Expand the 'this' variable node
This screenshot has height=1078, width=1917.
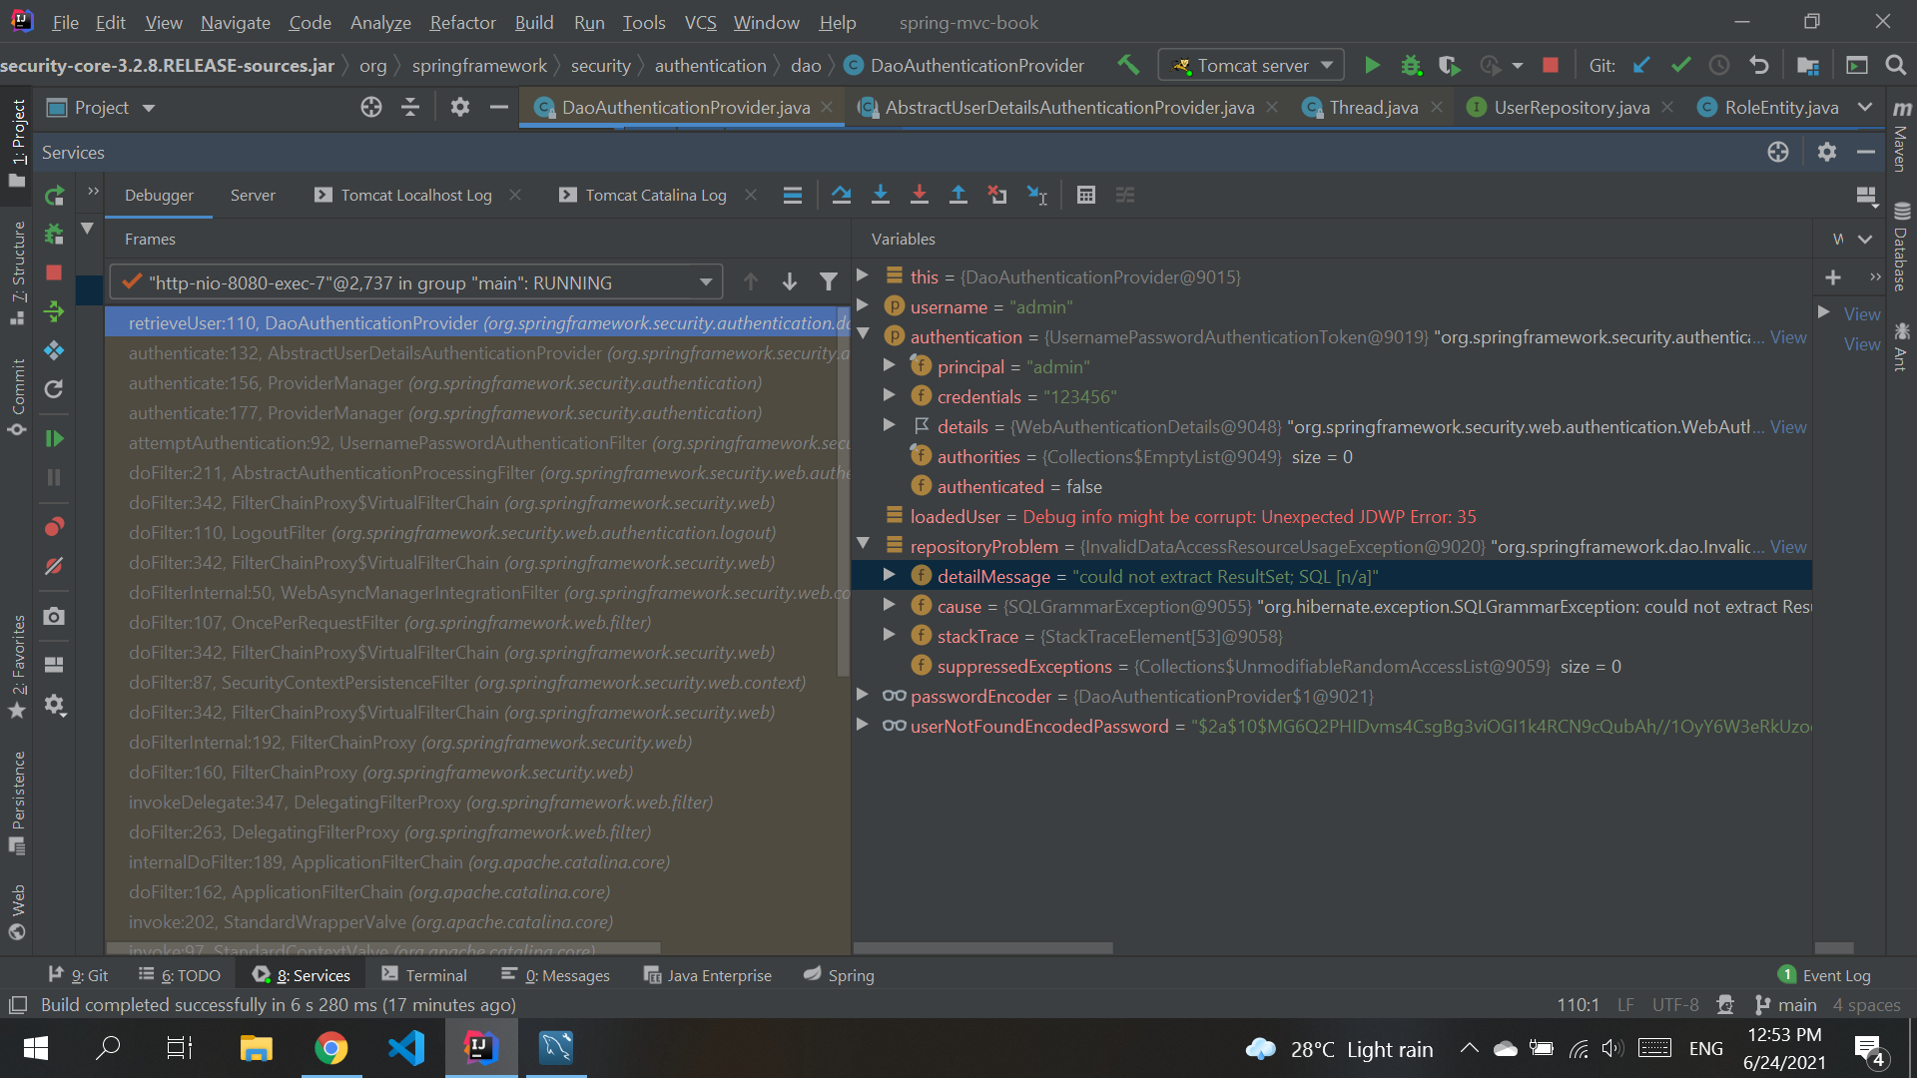(864, 276)
